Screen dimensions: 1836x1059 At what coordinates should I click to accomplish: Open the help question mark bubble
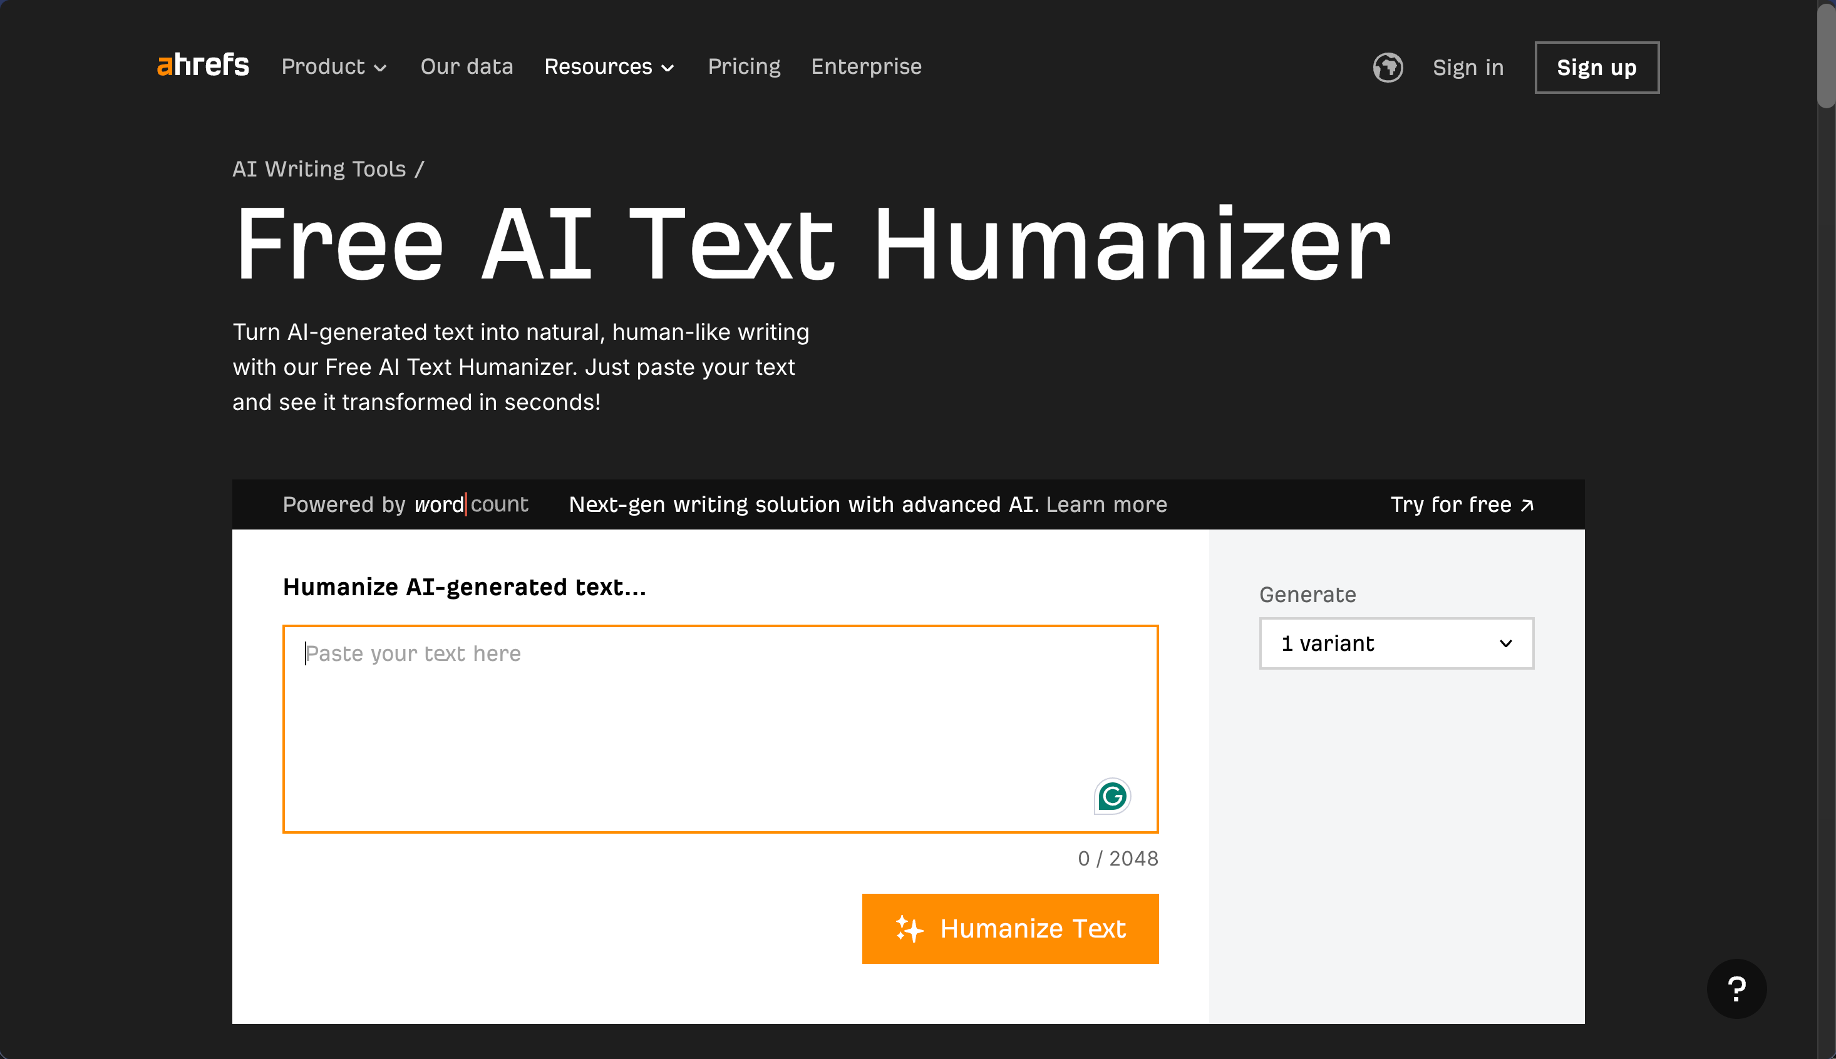1736,988
